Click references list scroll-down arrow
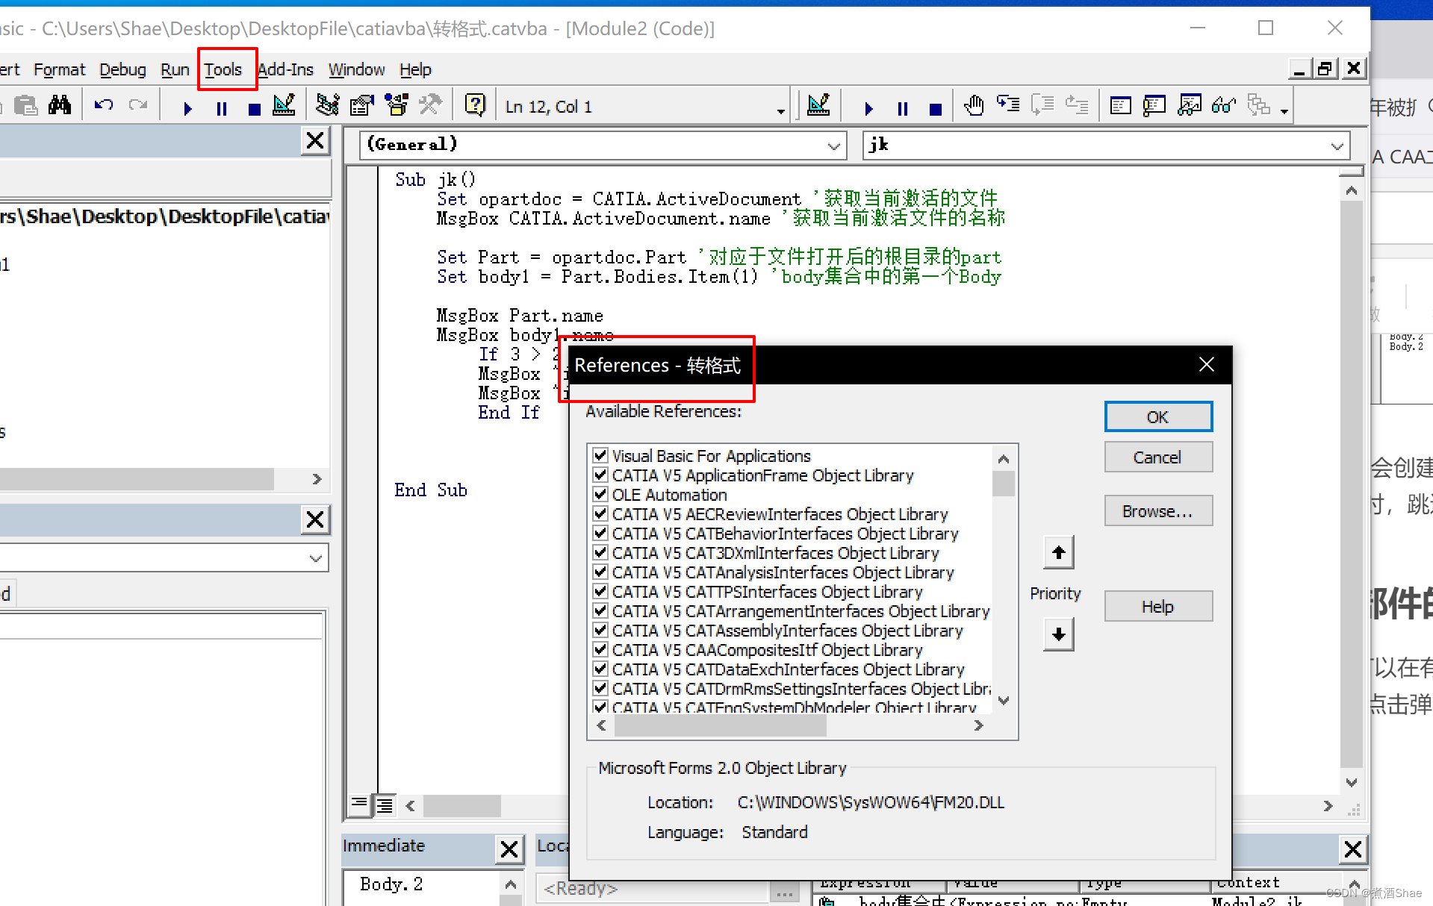The image size is (1433, 906). 1004,701
